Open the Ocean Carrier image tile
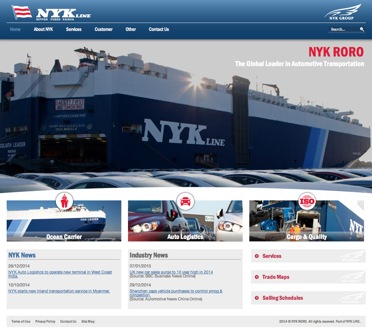Screen dimensions: 372x333 [x=64, y=221]
